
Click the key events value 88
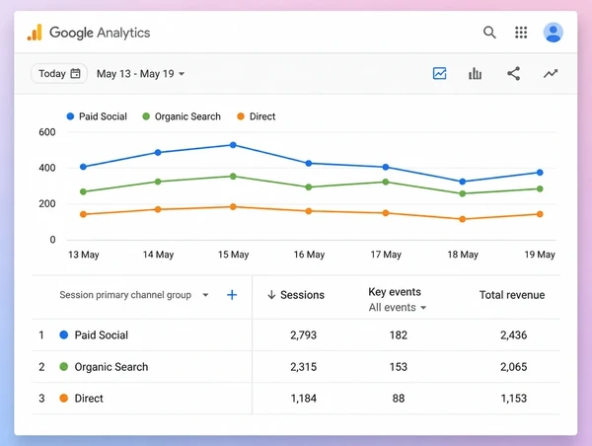click(x=399, y=399)
